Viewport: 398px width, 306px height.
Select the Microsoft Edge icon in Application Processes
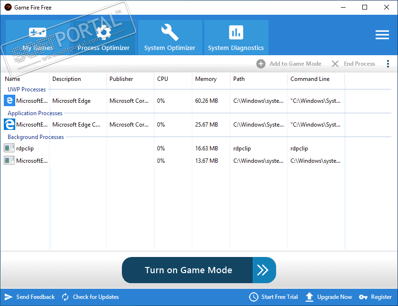click(10, 124)
